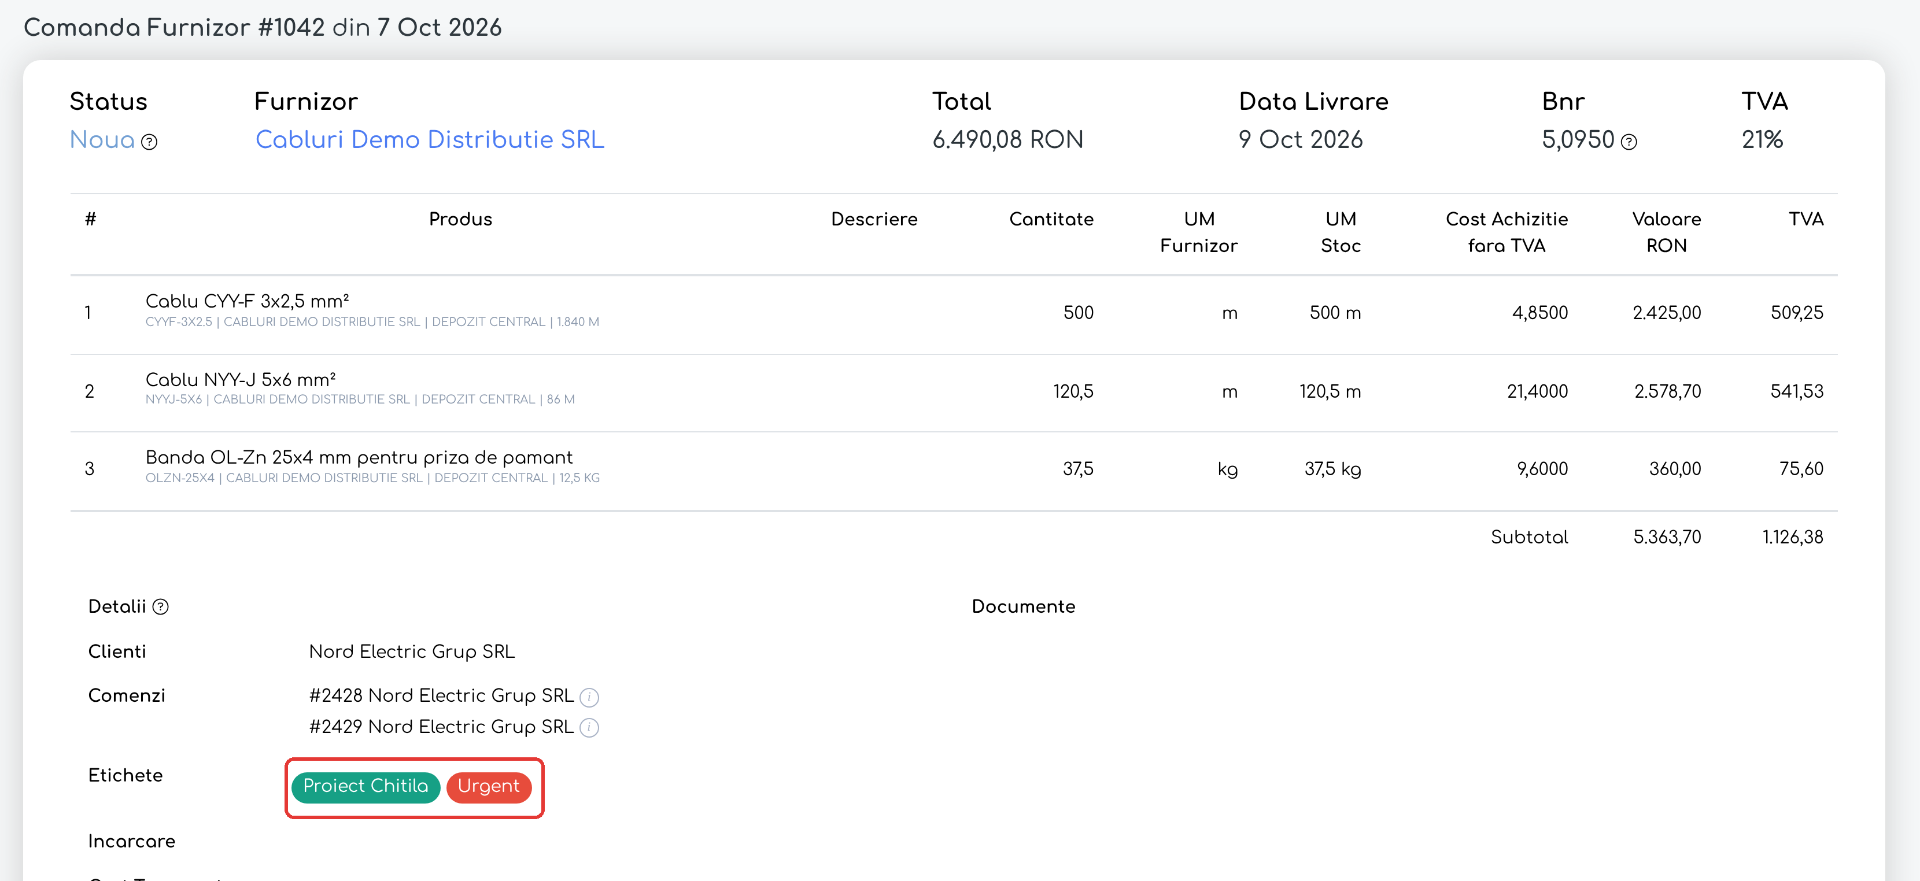Open info icon for order #2428

tap(589, 697)
